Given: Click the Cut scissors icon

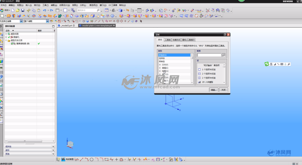Looking at the screenshot, I should [29, 10].
